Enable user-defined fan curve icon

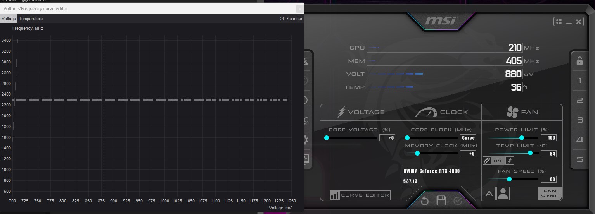point(503,193)
